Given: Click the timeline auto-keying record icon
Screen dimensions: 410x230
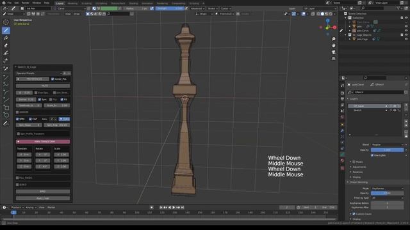Looking at the screenshot, I should click(152, 207).
